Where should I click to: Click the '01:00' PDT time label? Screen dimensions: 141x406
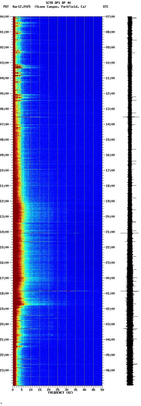4,32
